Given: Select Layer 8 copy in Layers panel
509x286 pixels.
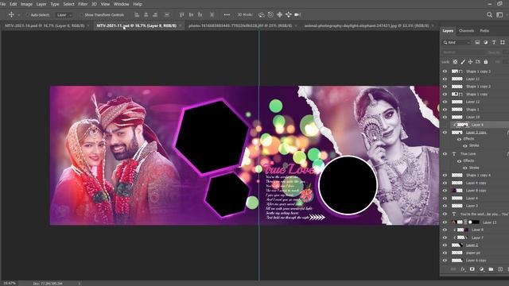Looking at the screenshot, I should coord(476,191).
